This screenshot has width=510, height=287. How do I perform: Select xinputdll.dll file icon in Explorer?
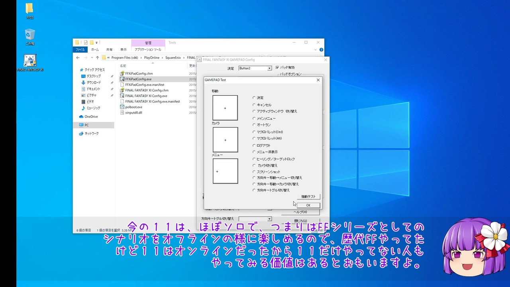[x=122, y=112]
